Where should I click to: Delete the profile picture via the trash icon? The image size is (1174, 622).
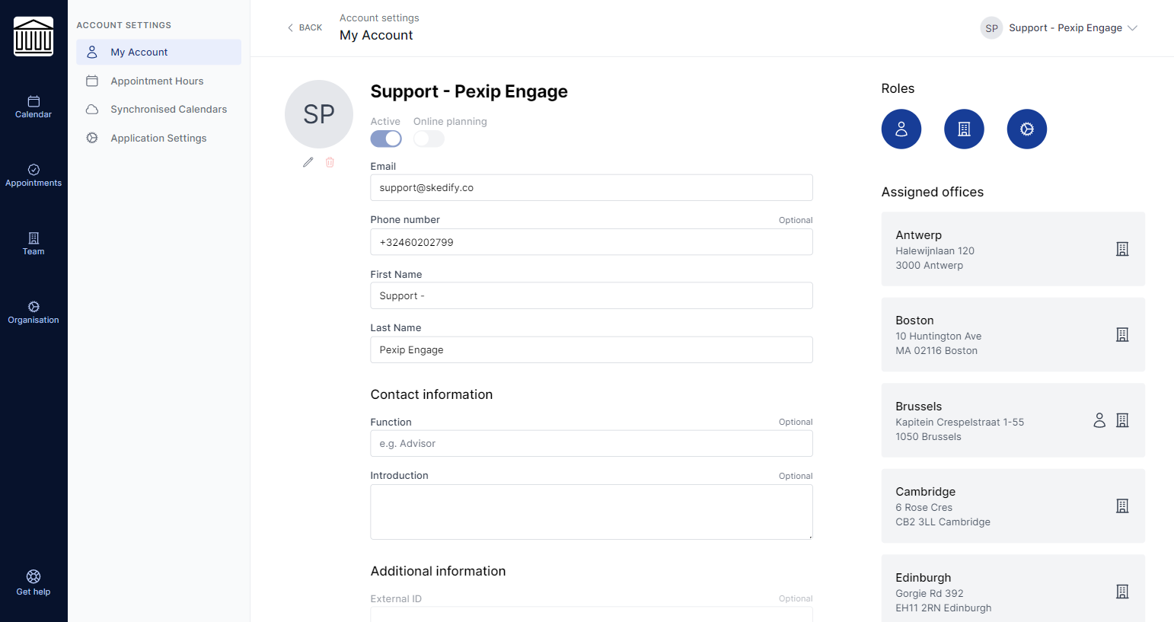[330, 162]
